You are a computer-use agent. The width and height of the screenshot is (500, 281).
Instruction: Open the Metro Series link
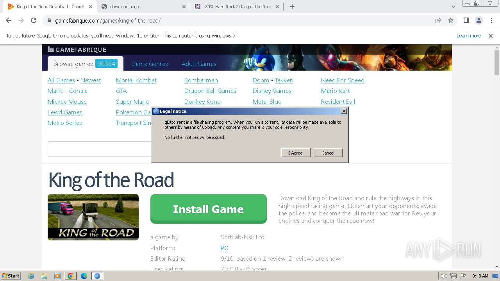pyautogui.click(x=65, y=123)
